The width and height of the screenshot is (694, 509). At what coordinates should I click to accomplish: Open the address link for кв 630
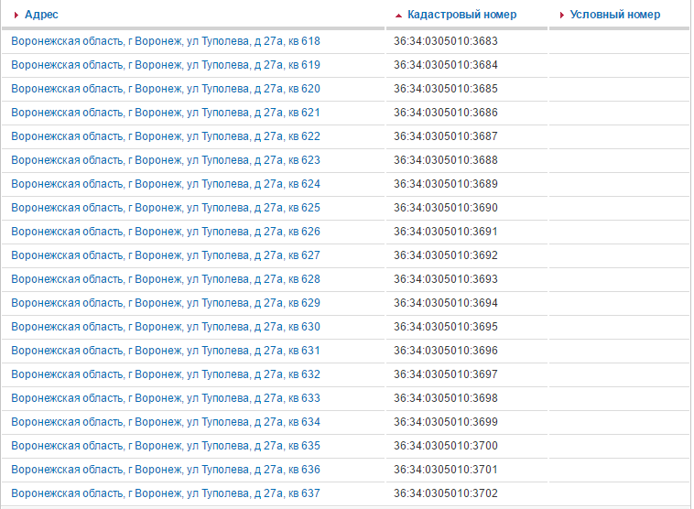click(166, 327)
